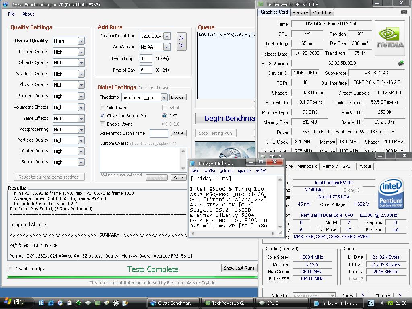Screen dimensions: 412x309
Task: Click the green Tests Complete progress bar
Action: click(133, 277)
